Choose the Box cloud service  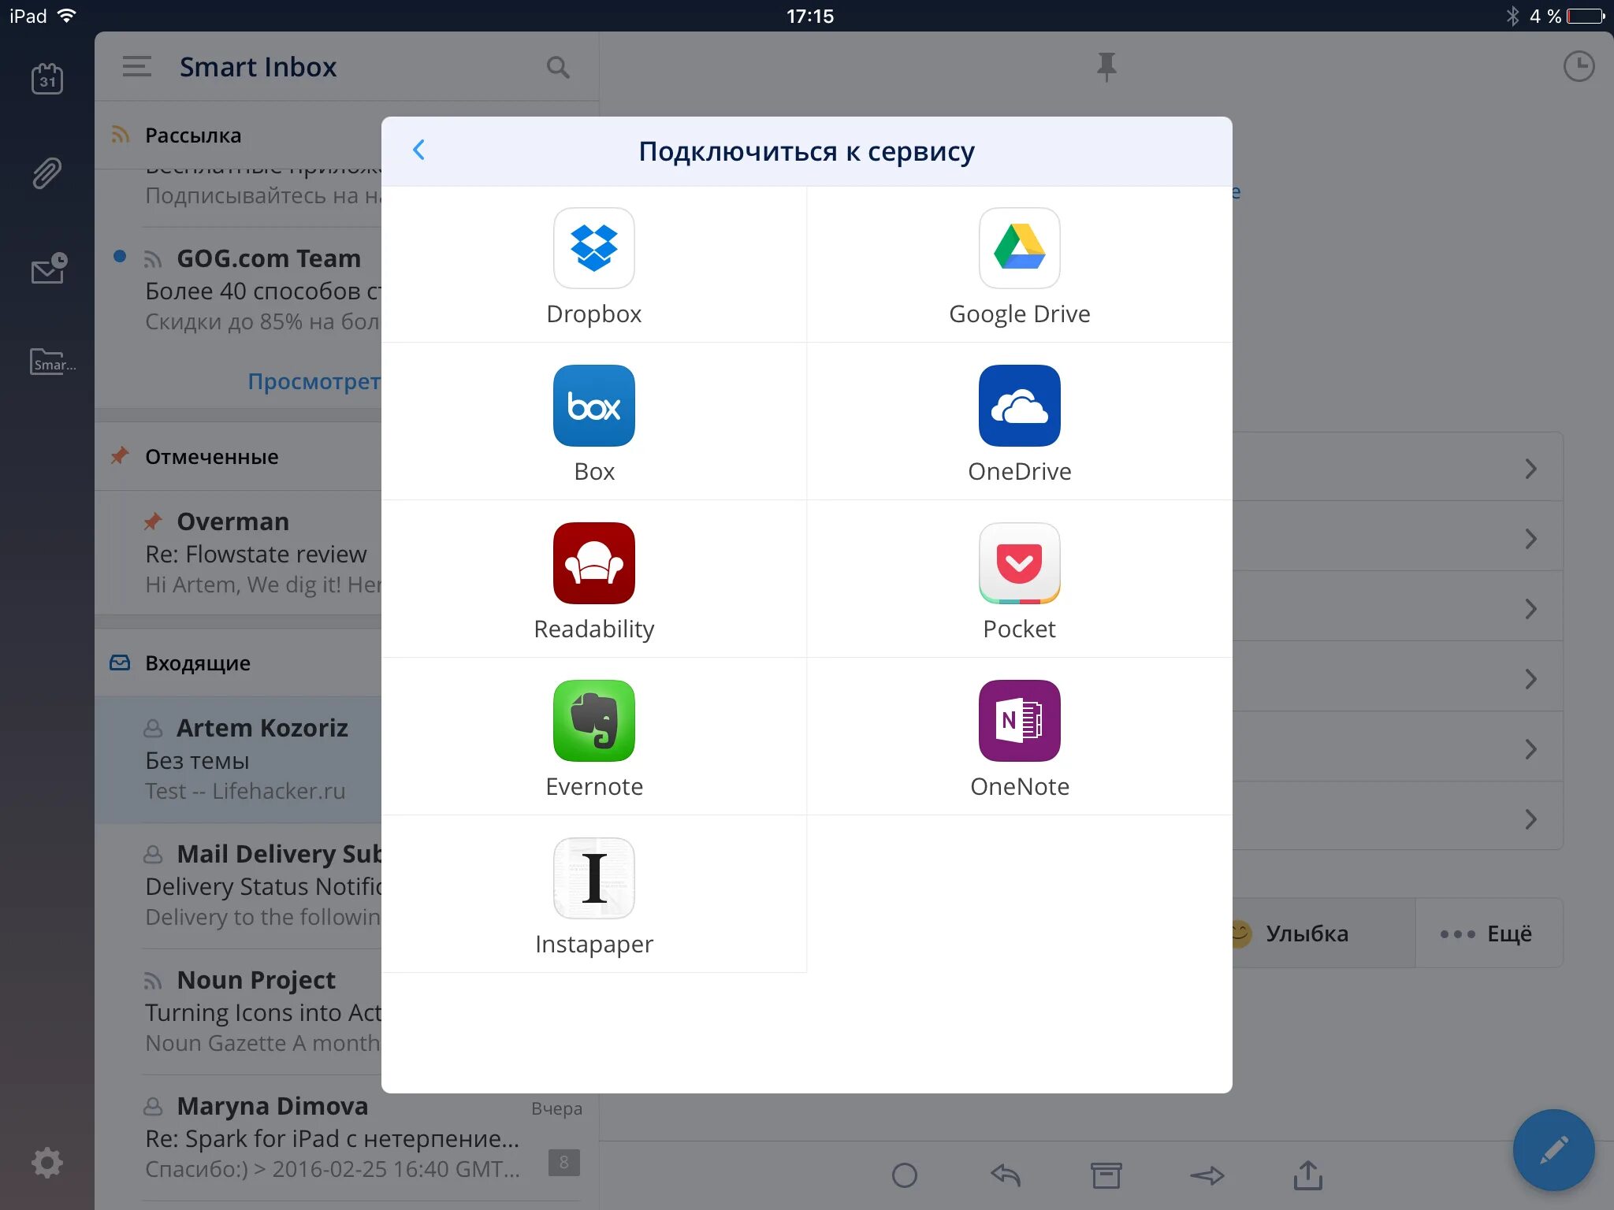pyautogui.click(x=594, y=422)
